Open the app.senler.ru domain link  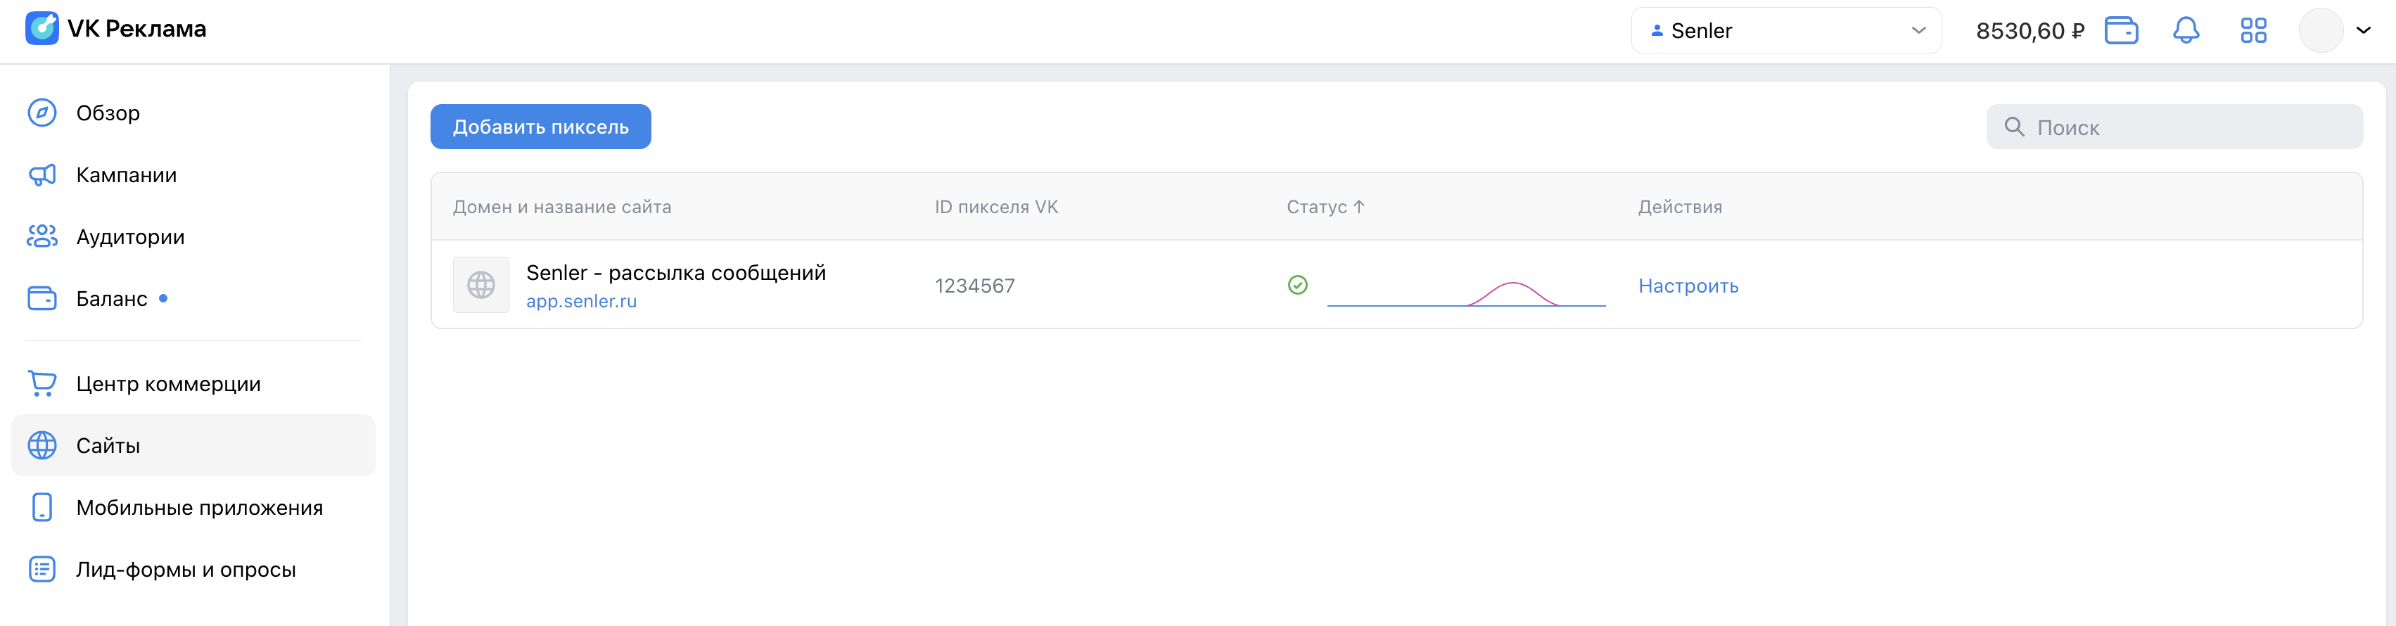pyautogui.click(x=581, y=301)
